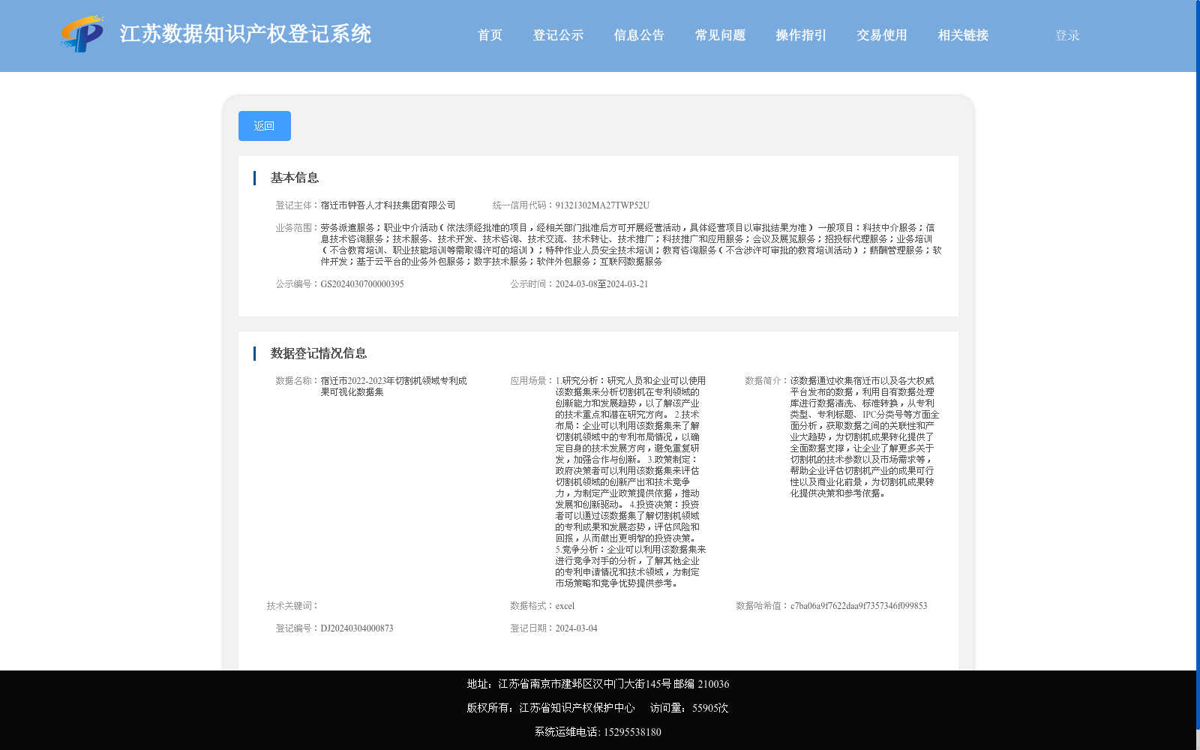Click the 技术关键词 label

[x=293, y=606]
